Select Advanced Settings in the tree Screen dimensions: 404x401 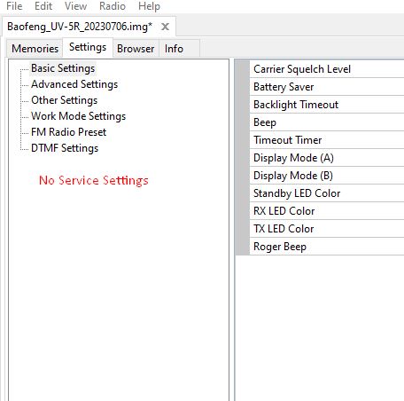(x=74, y=84)
